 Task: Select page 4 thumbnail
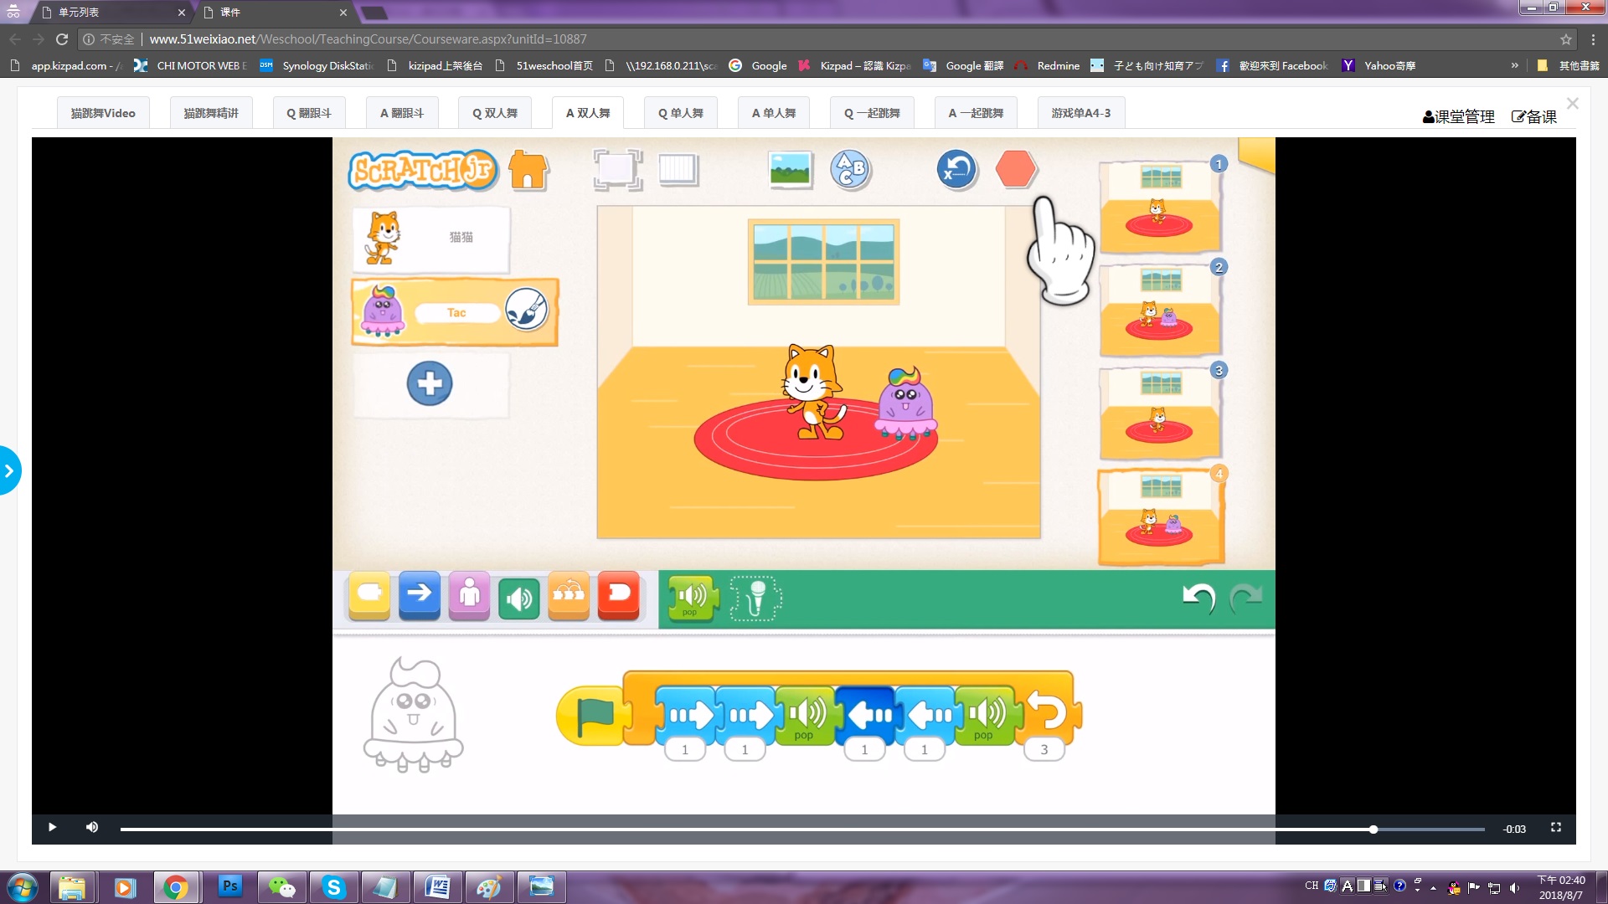click(1160, 517)
